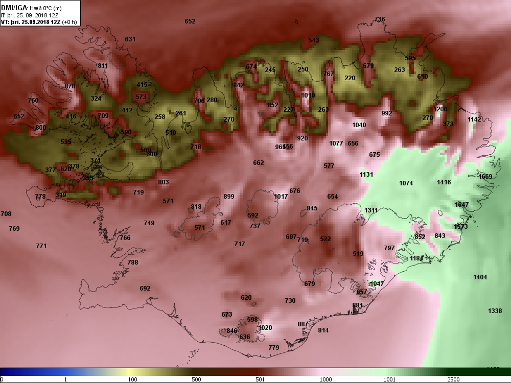The height and width of the screenshot is (383, 511).
Task: Click the 692 value label
Action: (x=145, y=288)
